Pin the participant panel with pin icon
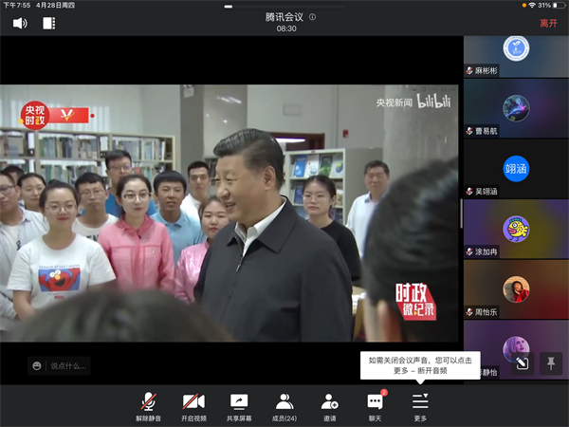 [x=551, y=362]
